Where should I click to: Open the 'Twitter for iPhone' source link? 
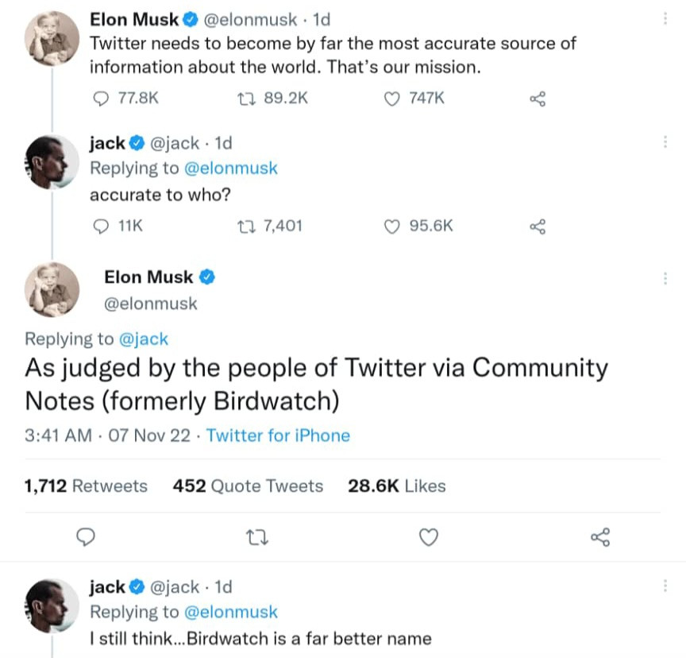coord(278,435)
